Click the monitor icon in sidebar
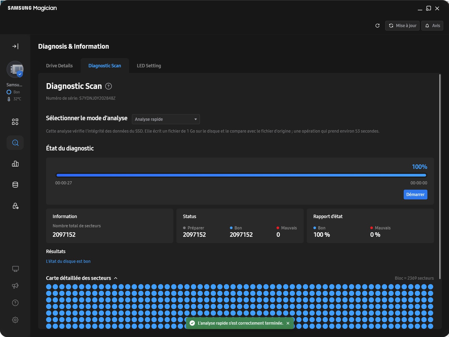The width and height of the screenshot is (449, 337). (15, 269)
